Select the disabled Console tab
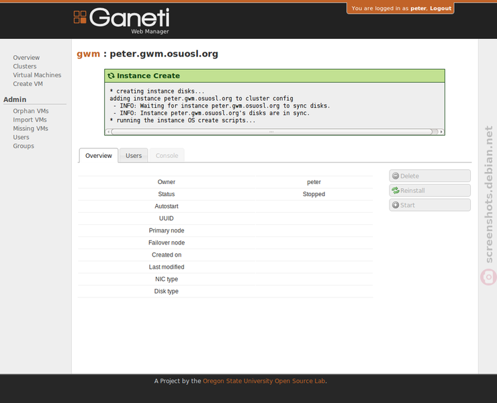The image size is (497, 403). click(167, 155)
